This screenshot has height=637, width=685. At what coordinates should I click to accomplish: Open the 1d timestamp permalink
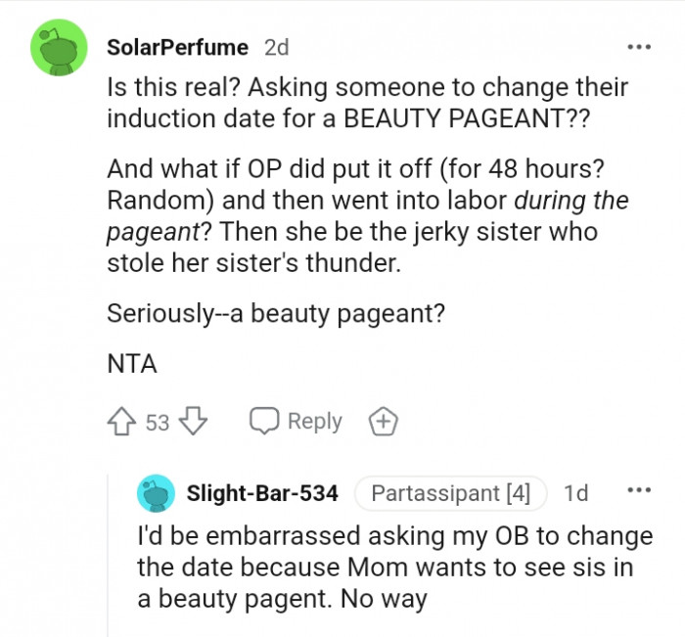click(576, 493)
